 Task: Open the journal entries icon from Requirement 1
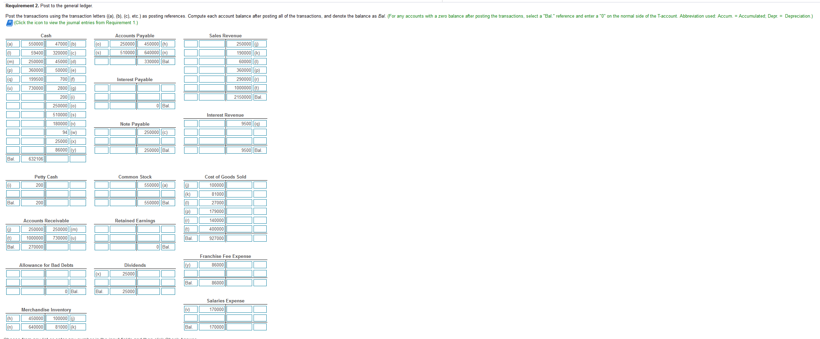[x=9, y=22]
